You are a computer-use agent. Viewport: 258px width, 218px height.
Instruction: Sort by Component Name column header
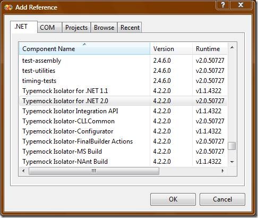coord(84,49)
